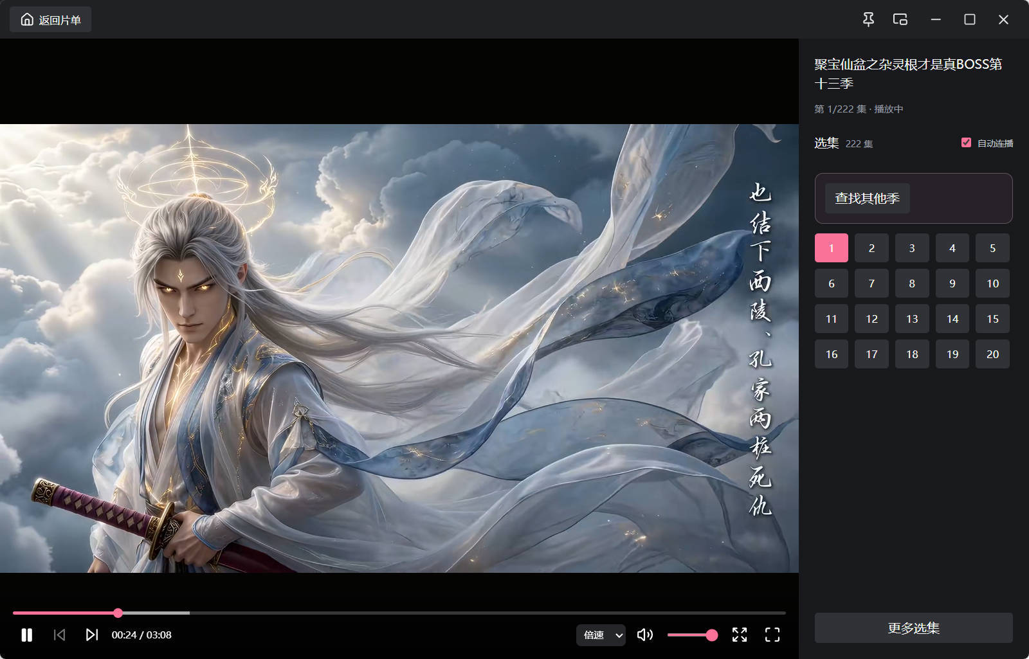
Task: Maximize the player window
Action: [970, 19]
